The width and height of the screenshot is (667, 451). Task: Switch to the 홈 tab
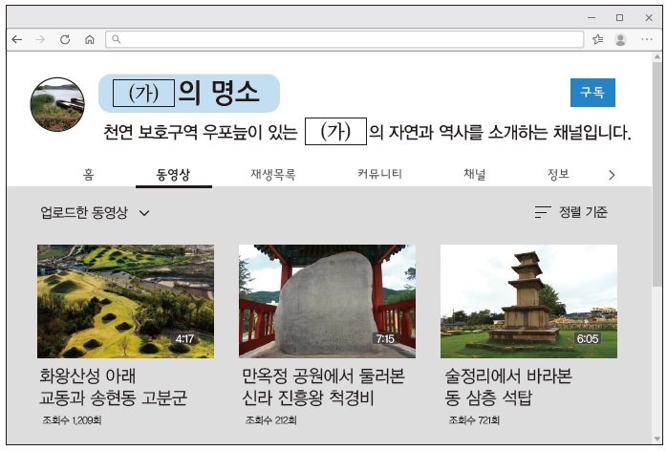pyautogui.click(x=88, y=174)
